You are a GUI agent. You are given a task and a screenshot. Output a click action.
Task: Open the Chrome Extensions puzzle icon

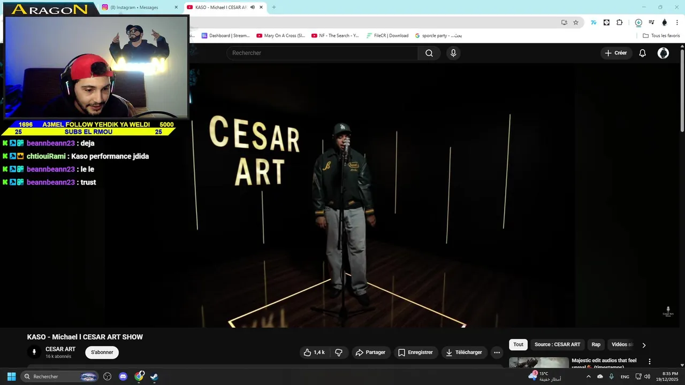(x=620, y=22)
